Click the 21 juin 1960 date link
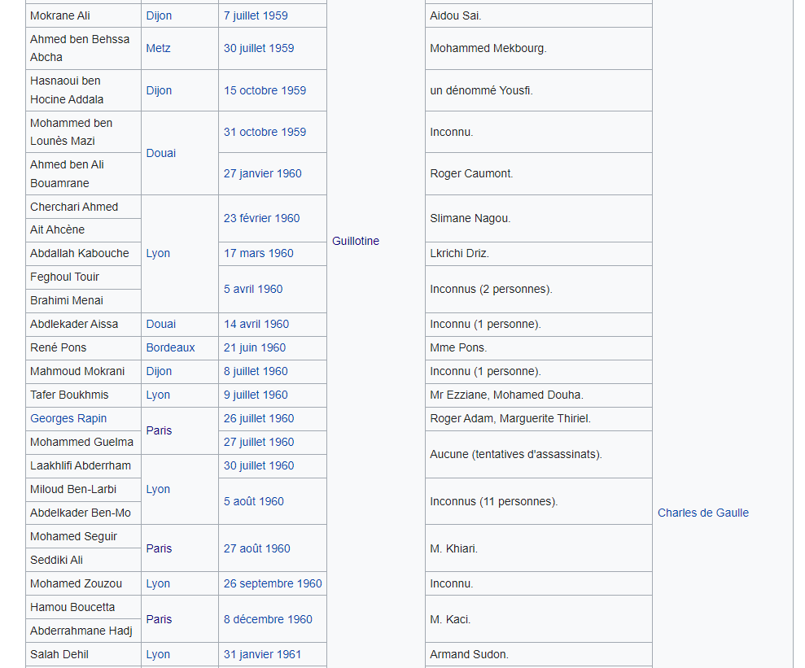This screenshot has width=805, height=668. [x=255, y=347]
